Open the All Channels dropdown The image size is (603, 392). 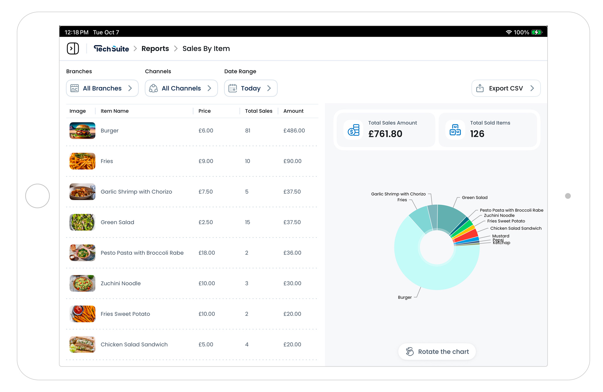[x=181, y=88]
